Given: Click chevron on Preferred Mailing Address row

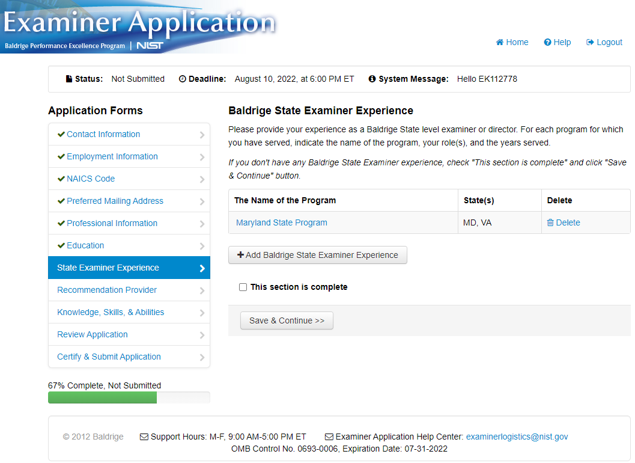Looking at the screenshot, I should [x=202, y=202].
